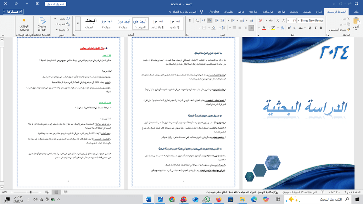The height and width of the screenshot is (204, 363).
Task: Click the Numbering list icon
Action: click(242, 21)
